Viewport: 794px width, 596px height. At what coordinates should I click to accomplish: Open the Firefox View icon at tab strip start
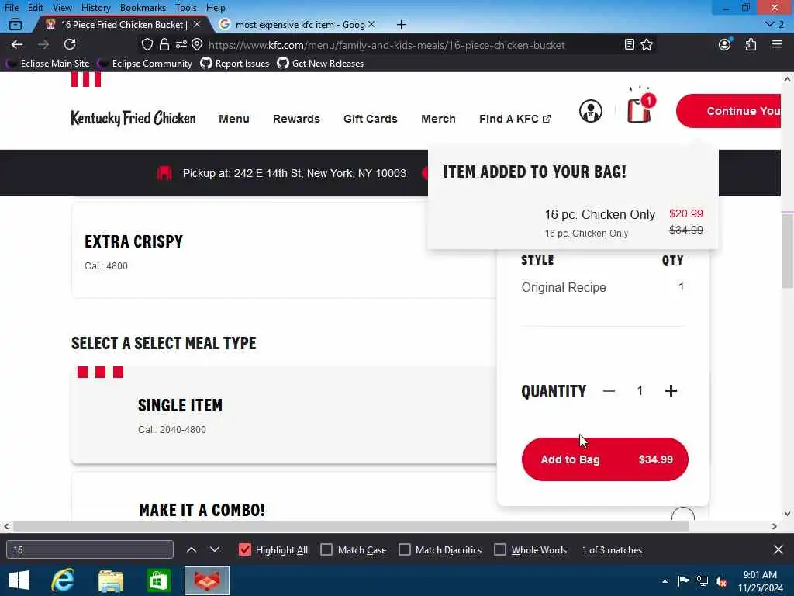click(16, 24)
